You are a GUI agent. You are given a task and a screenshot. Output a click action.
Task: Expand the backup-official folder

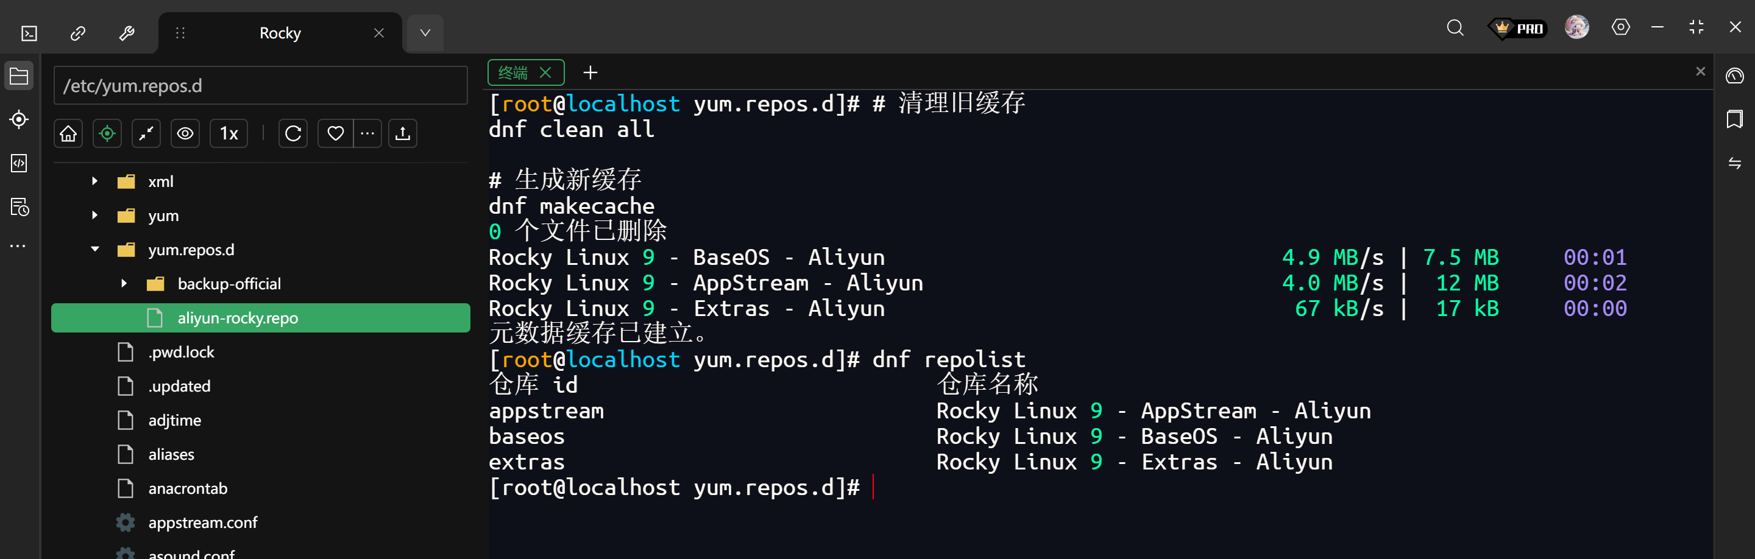(124, 283)
